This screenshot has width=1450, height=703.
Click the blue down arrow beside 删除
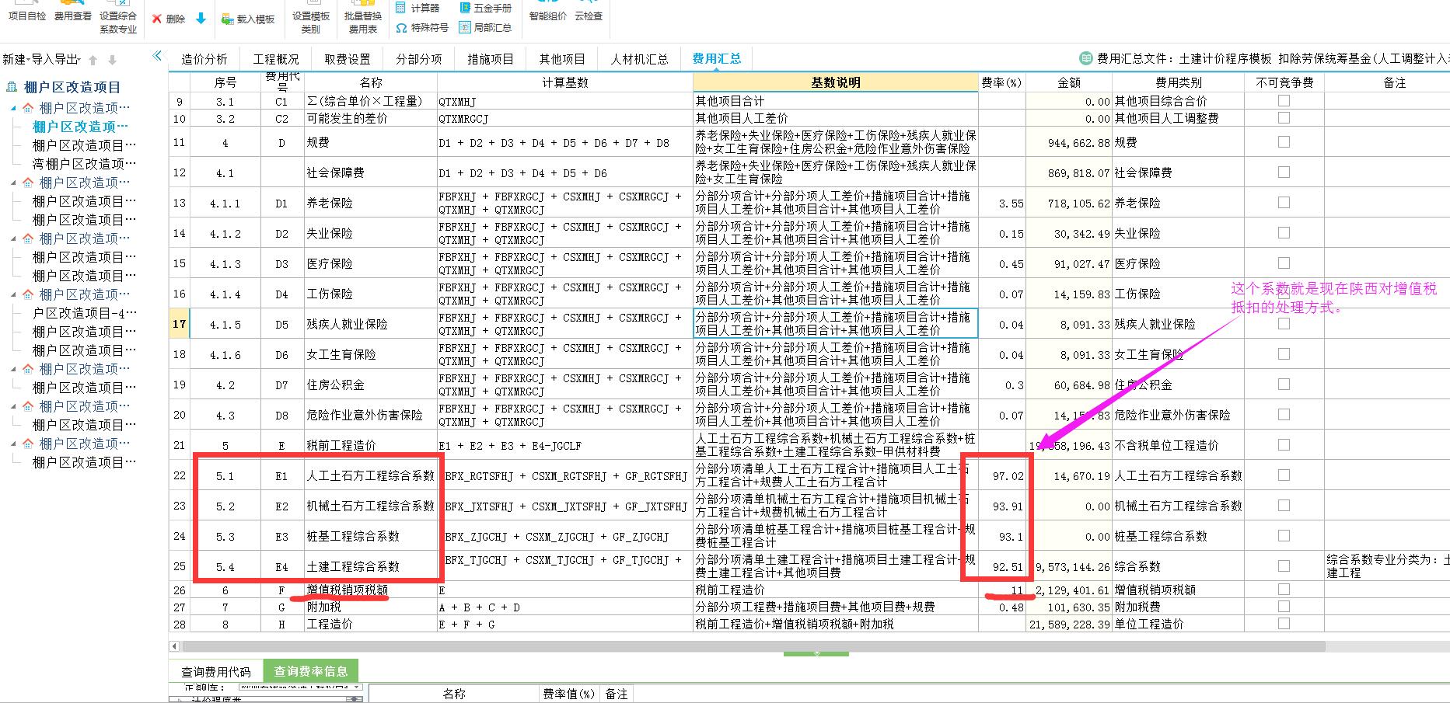(x=201, y=19)
